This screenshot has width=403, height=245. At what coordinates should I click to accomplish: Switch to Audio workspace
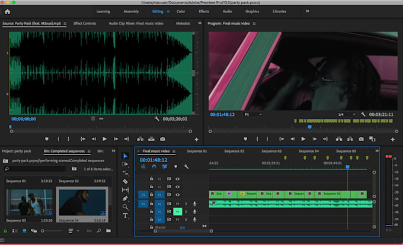[227, 11]
